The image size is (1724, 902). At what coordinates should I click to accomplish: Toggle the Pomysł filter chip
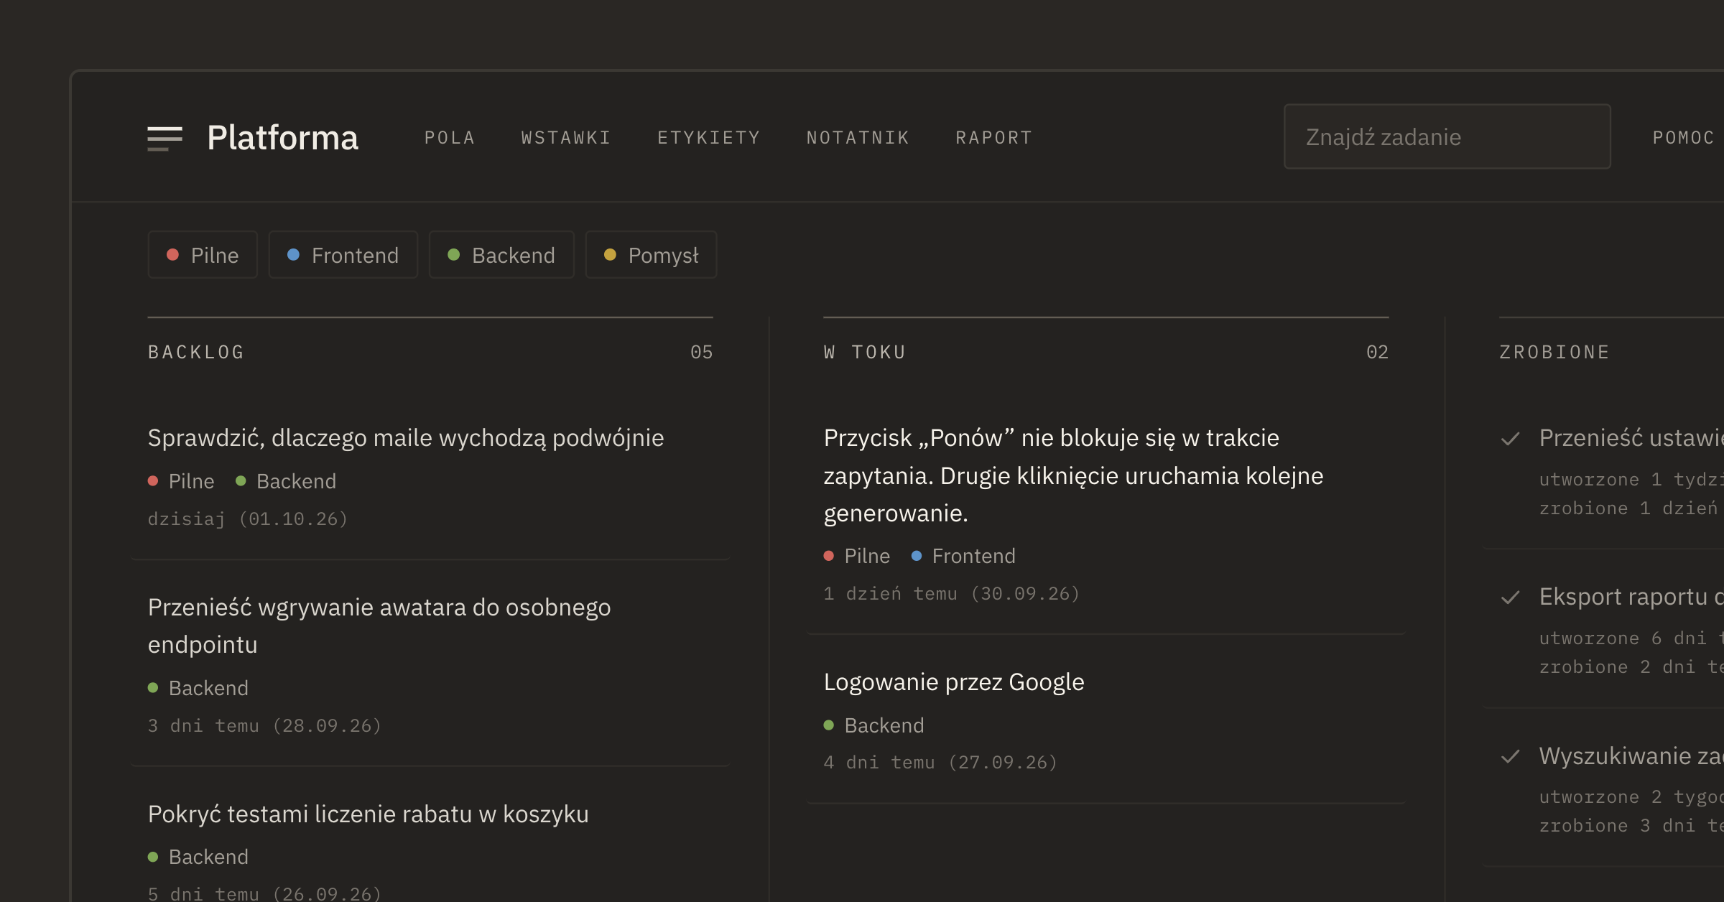(651, 255)
